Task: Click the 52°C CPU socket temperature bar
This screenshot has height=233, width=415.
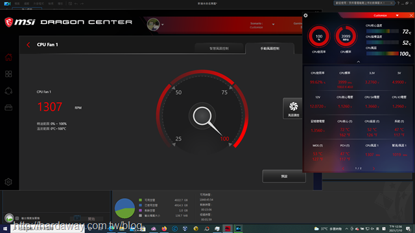Action: click(x=382, y=42)
